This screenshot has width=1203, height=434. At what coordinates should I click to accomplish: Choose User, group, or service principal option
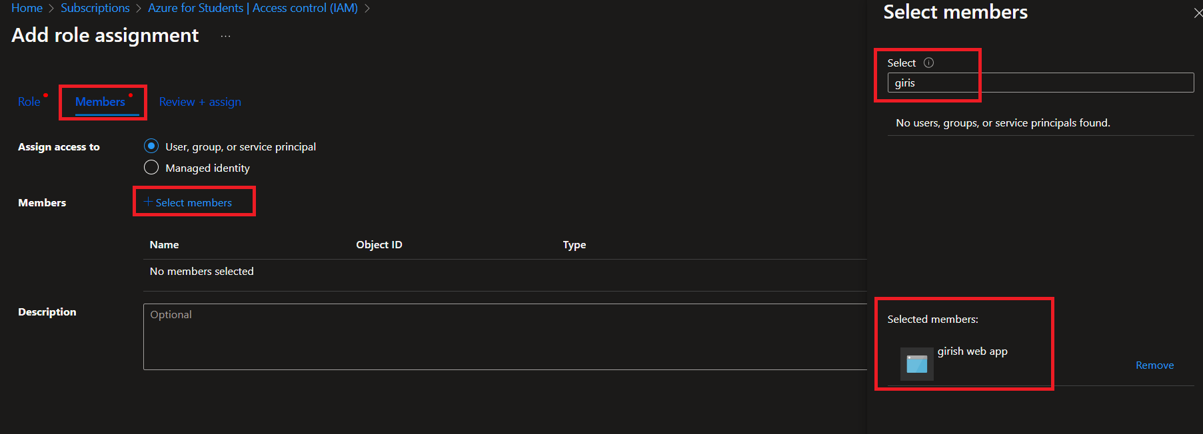click(x=151, y=146)
